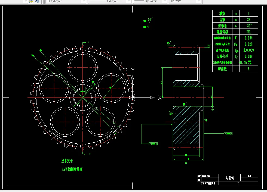Screen dimensions: 267x192
Task: Click the 45号钢调质处理 note text
Action: click(72, 169)
